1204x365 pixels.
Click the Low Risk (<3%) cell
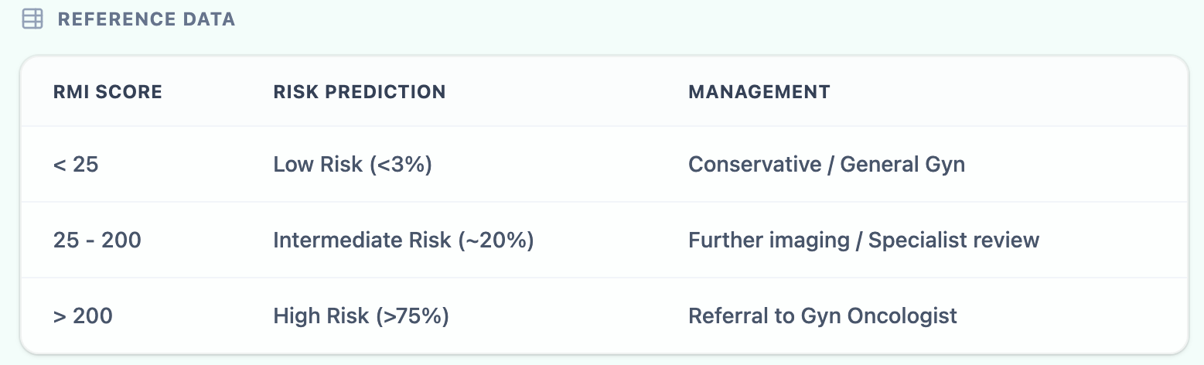(x=352, y=165)
